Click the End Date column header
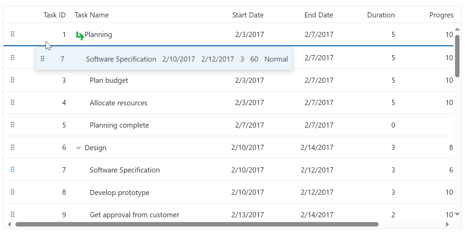 click(x=319, y=15)
